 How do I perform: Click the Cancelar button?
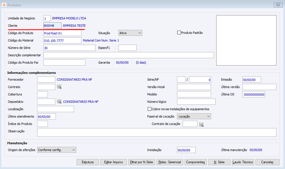[x=268, y=162]
